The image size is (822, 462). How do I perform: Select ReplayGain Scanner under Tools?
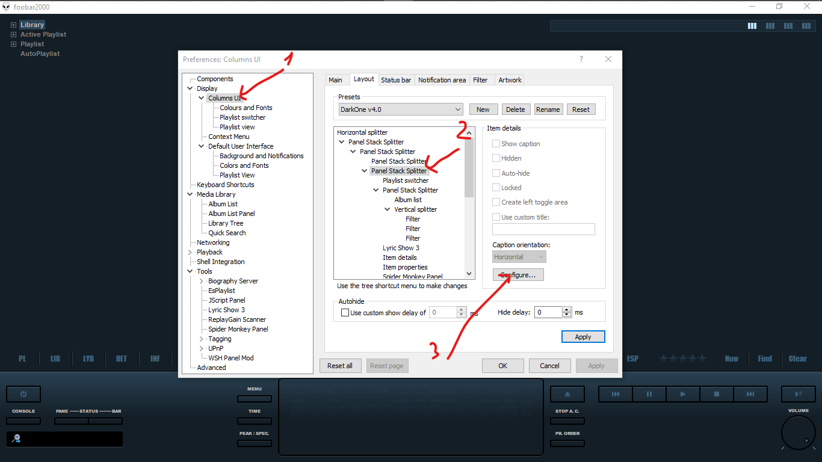pyautogui.click(x=237, y=319)
